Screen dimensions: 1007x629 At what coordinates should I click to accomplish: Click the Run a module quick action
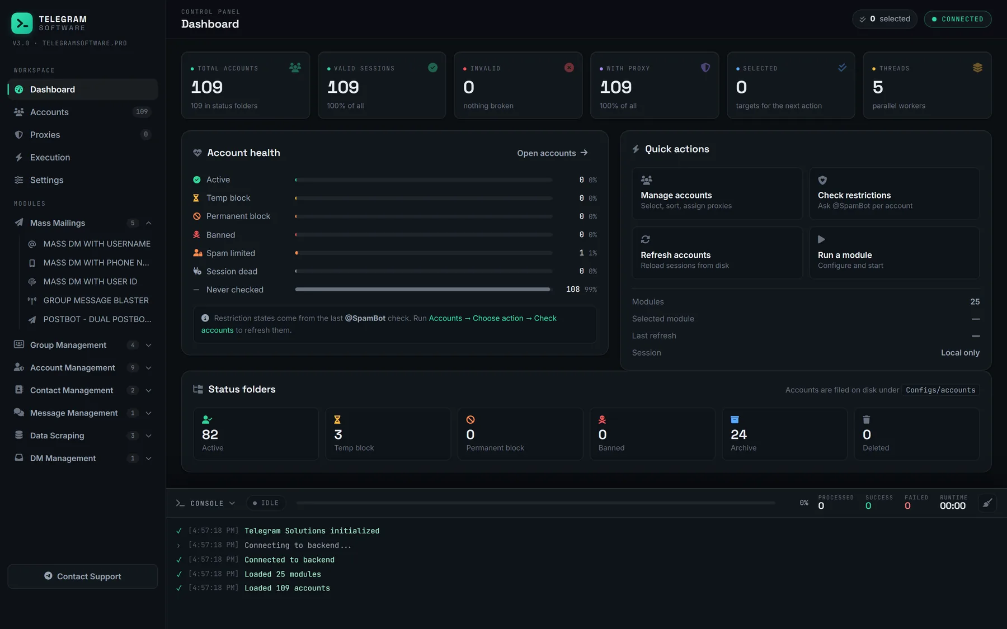tap(895, 253)
